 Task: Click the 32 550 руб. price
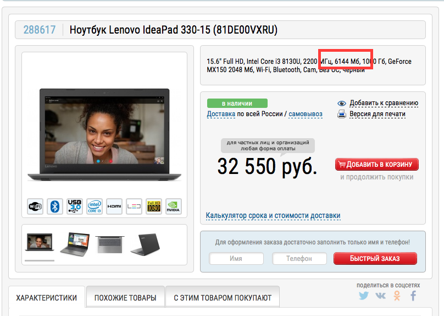[x=267, y=166]
